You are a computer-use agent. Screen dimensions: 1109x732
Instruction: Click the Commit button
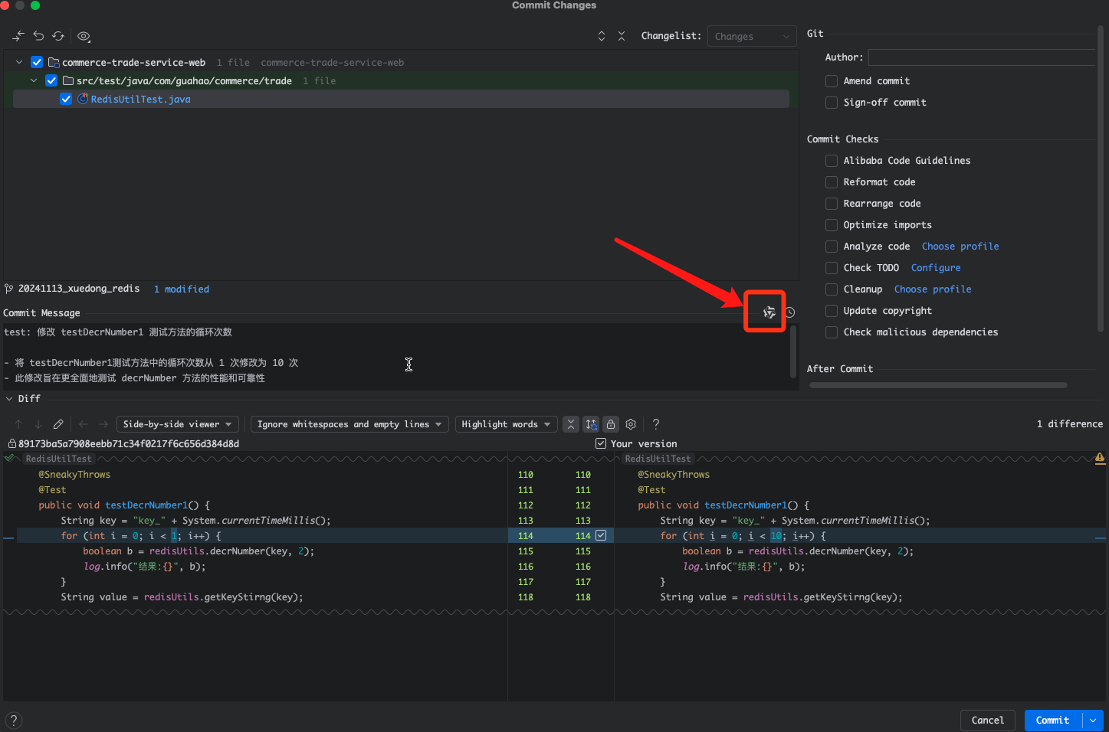pos(1053,721)
